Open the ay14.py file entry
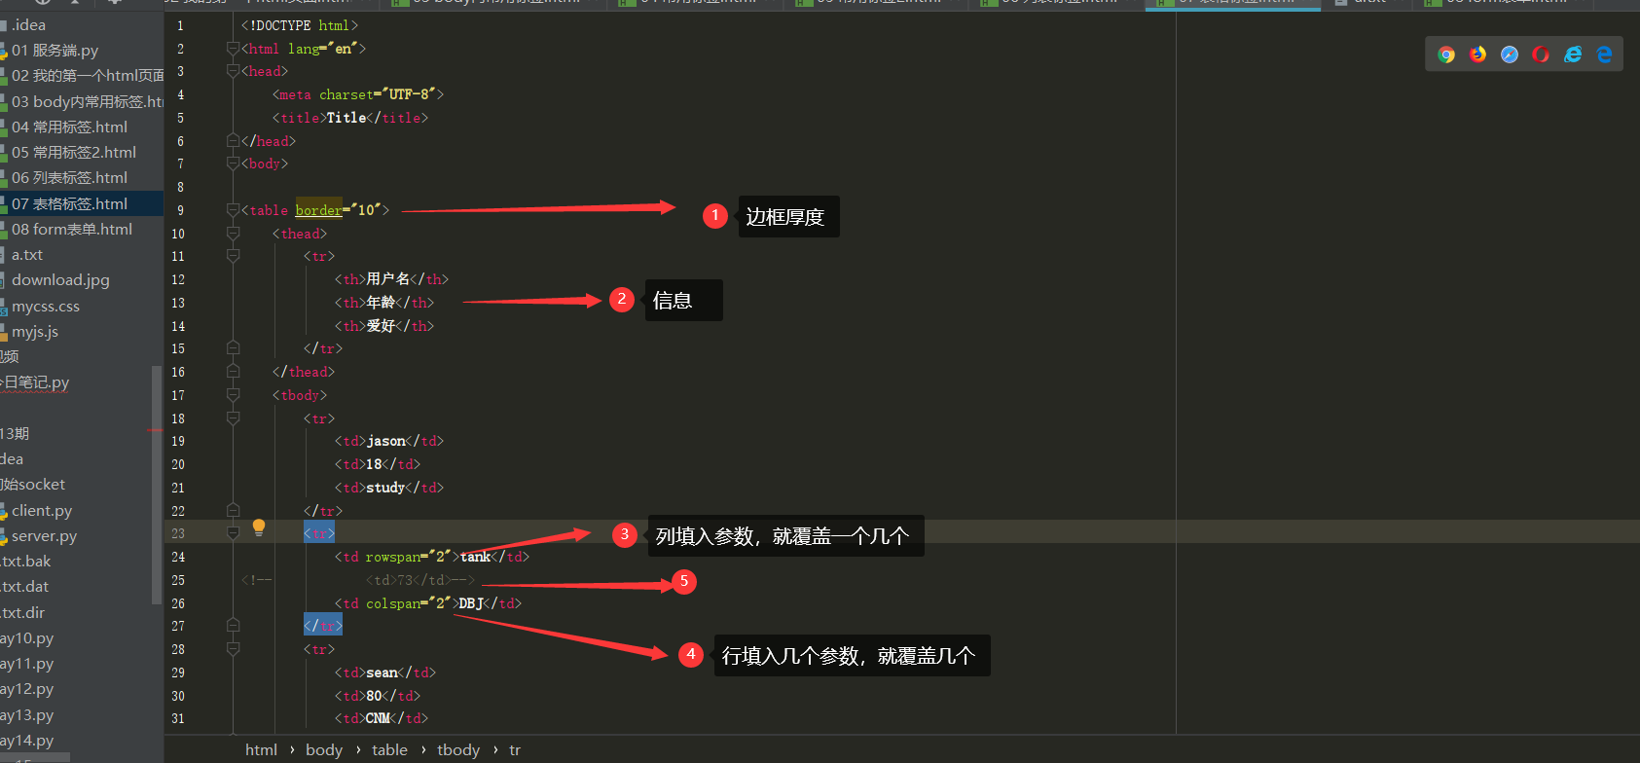 tap(27, 741)
